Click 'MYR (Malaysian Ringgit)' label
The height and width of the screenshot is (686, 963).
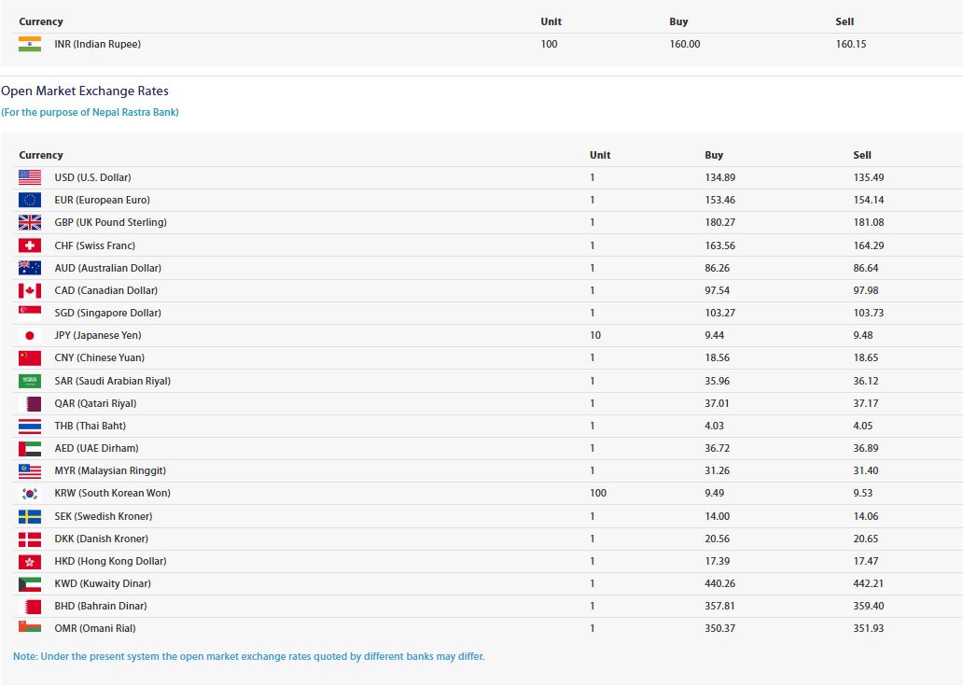click(110, 471)
